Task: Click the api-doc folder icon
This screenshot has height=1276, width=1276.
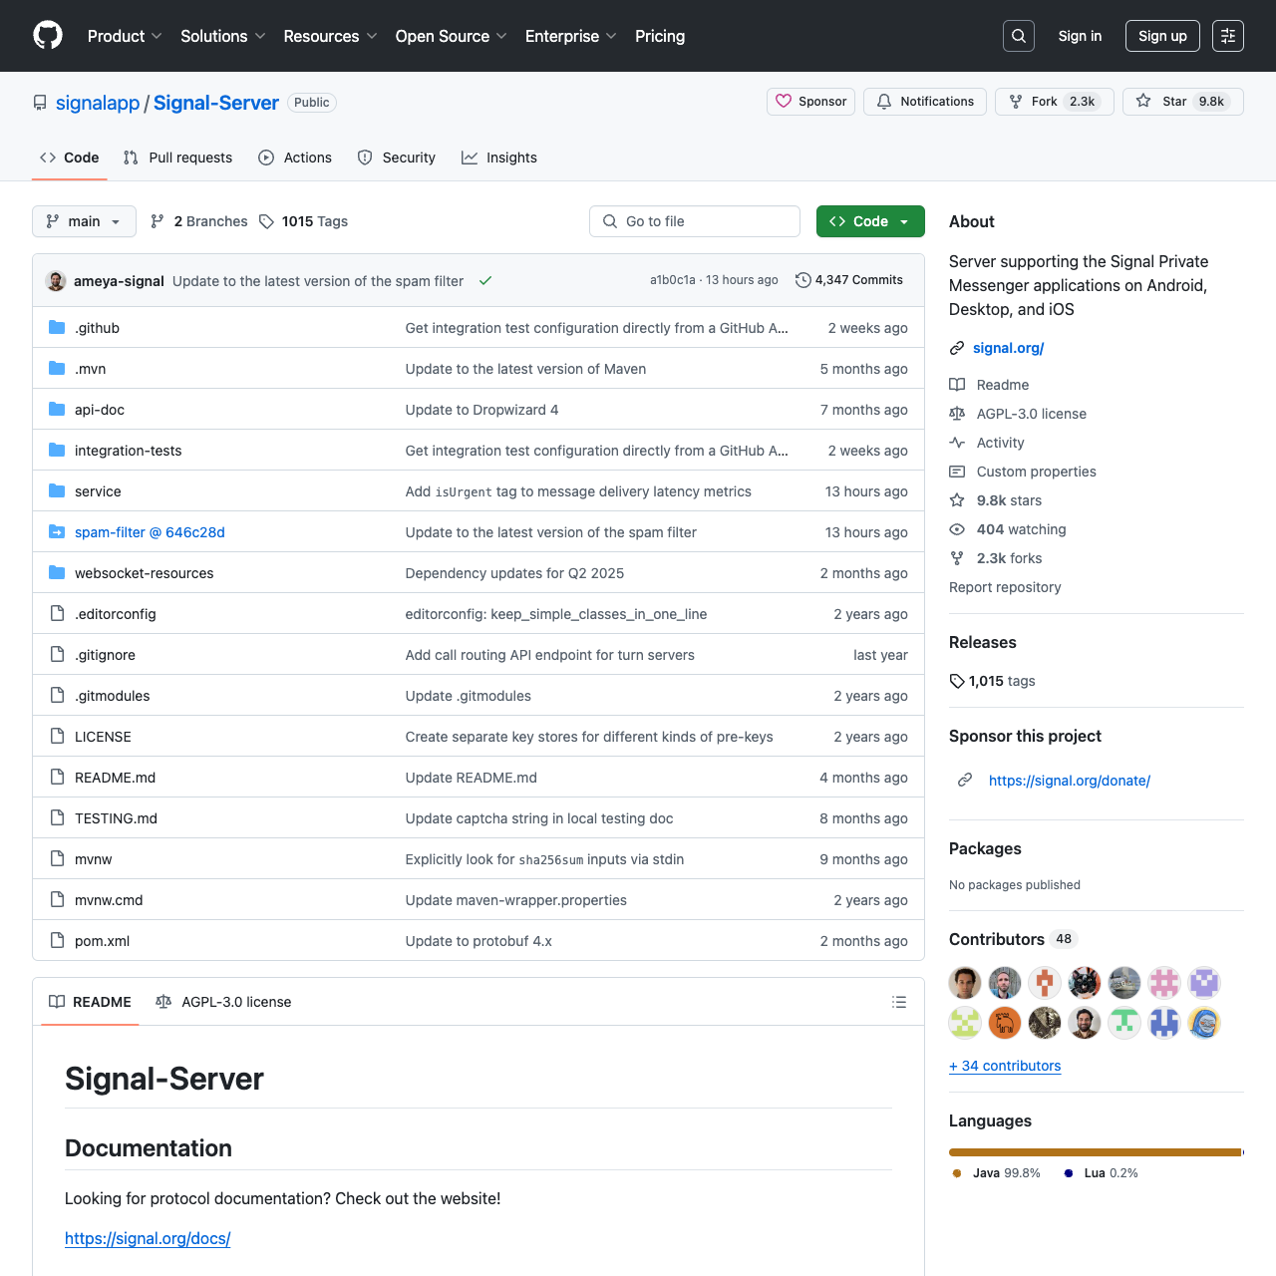Action: click(57, 410)
